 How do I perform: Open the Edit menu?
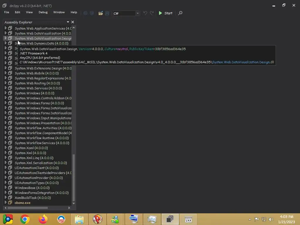point(17,12)
